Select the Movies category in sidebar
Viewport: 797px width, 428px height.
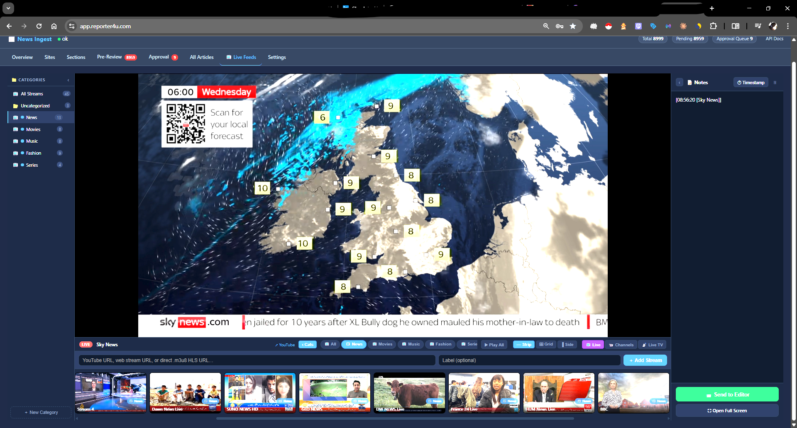pos(41,129)
